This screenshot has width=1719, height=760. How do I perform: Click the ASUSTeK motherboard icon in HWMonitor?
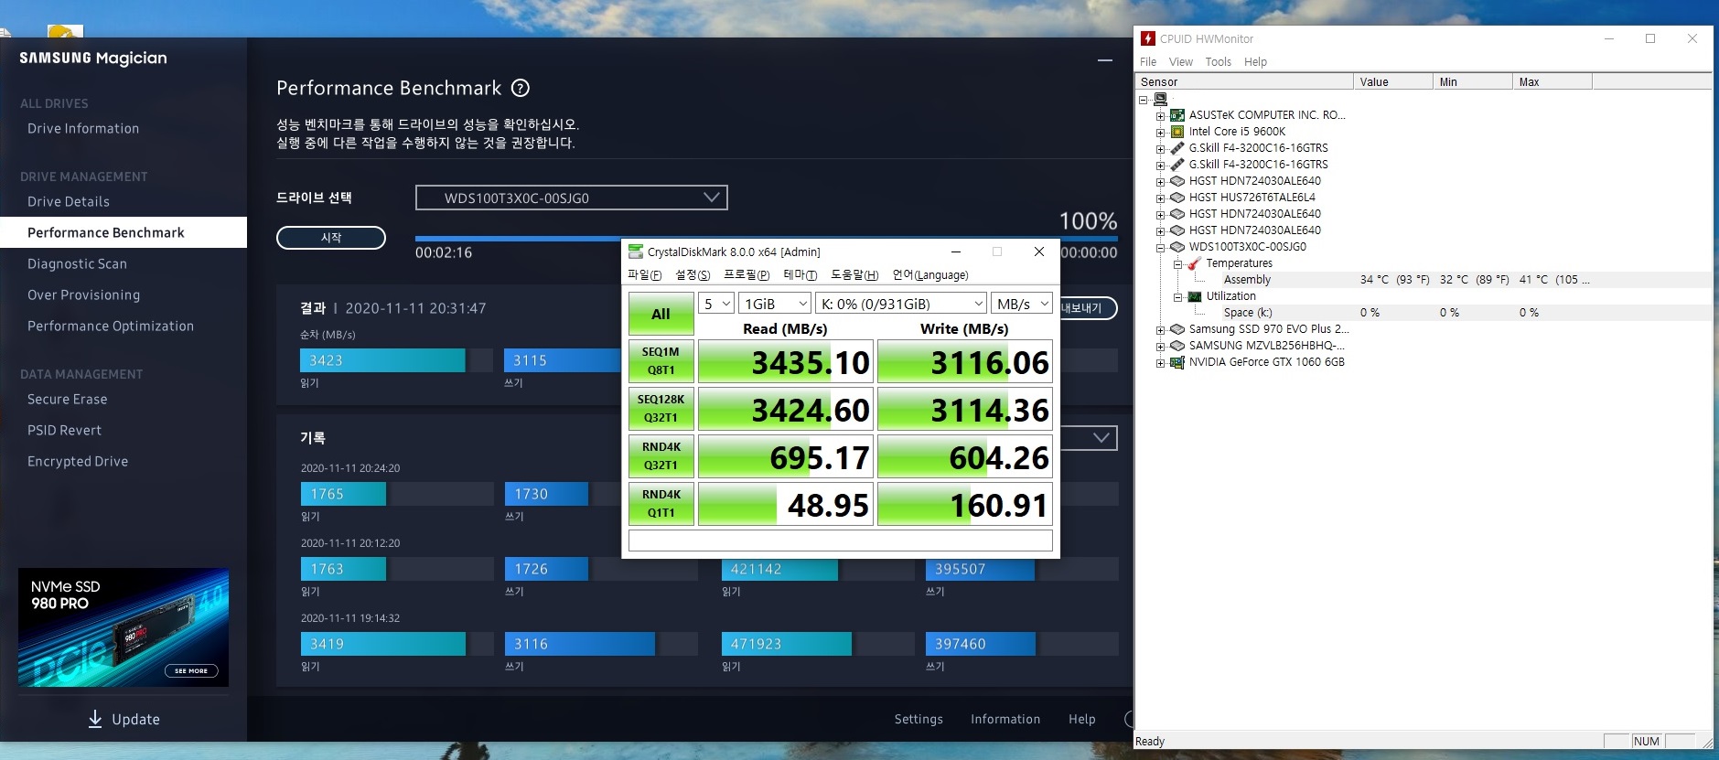point(1177,115)
